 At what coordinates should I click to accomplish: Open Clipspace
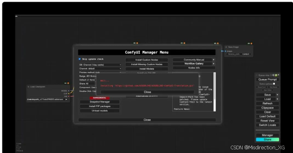(267, 108)
